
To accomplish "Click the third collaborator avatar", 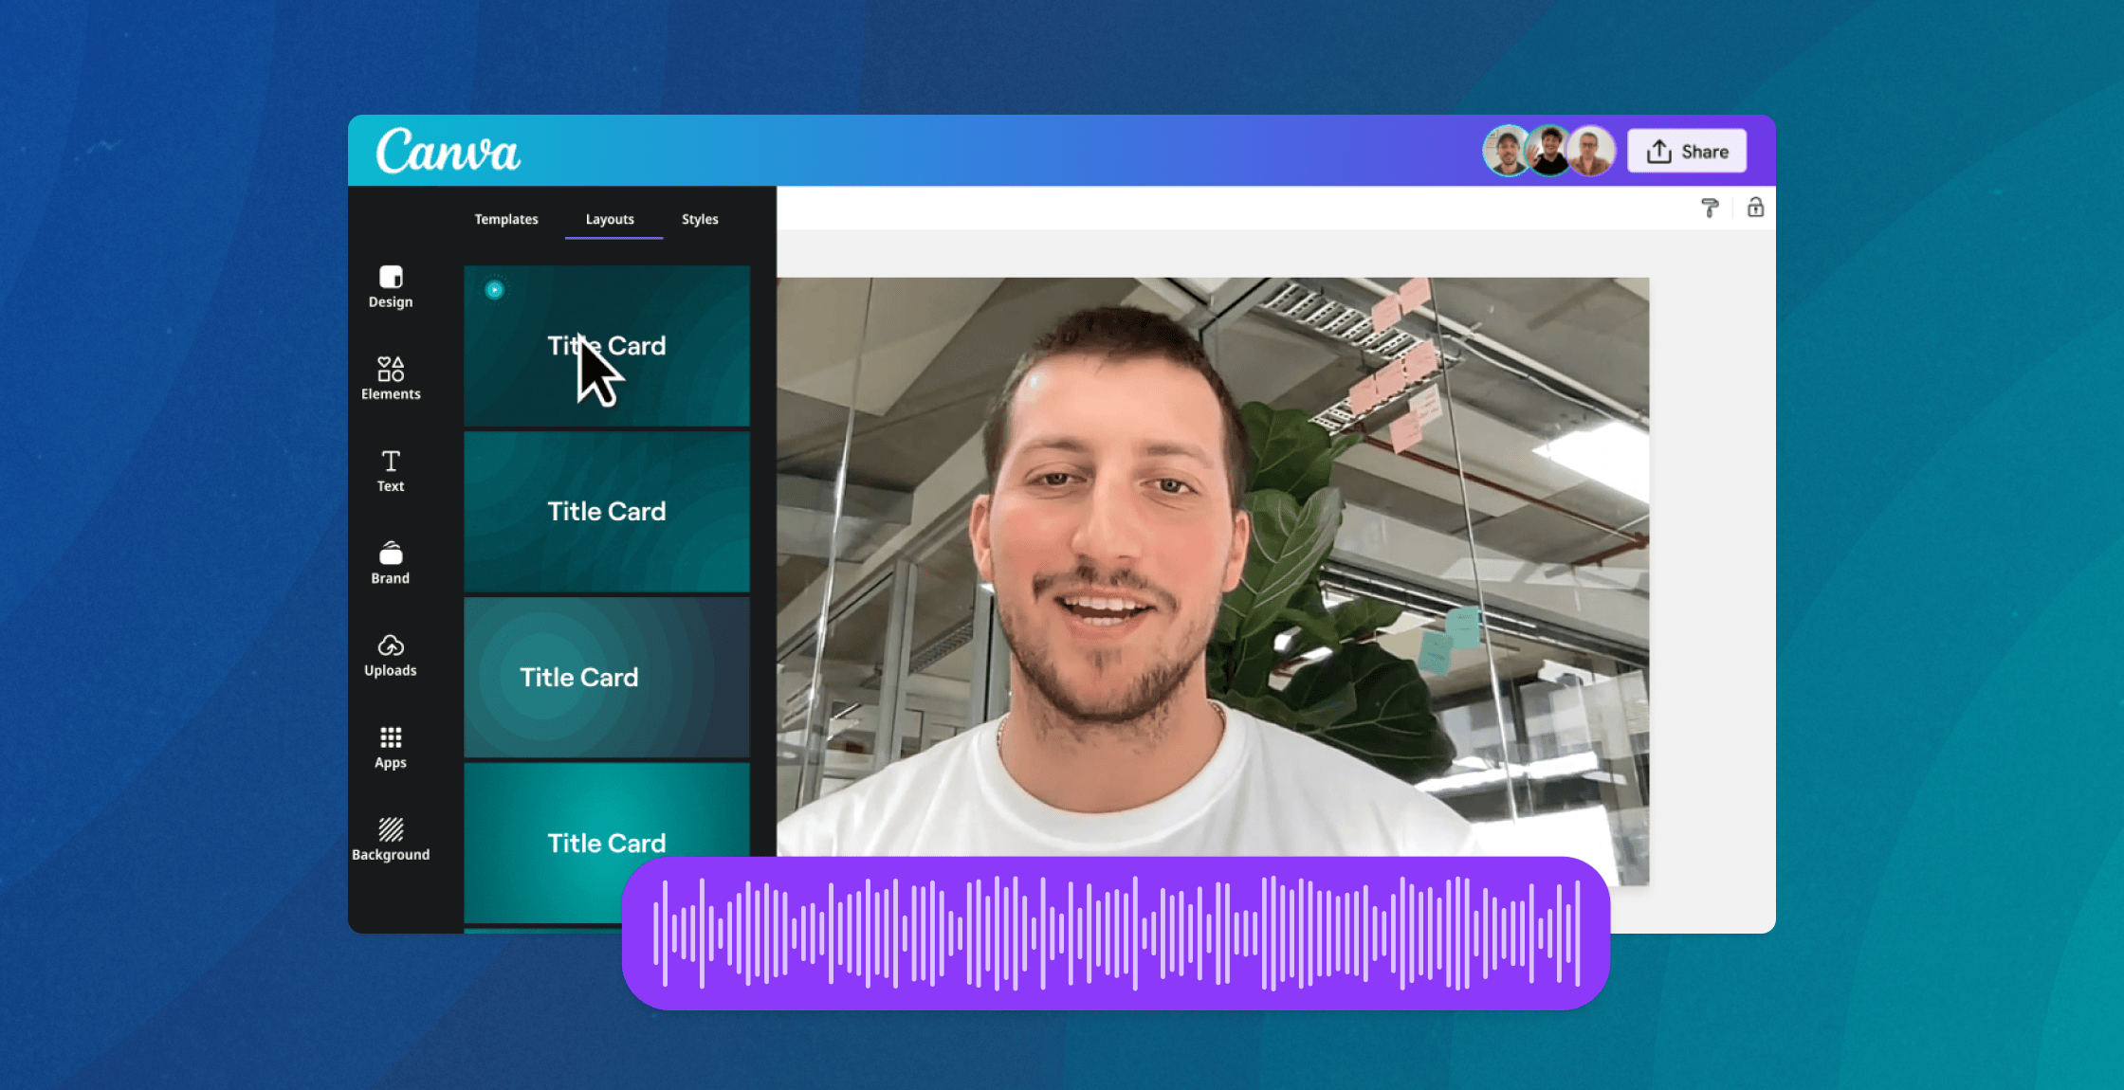I will click(1591, 151).
